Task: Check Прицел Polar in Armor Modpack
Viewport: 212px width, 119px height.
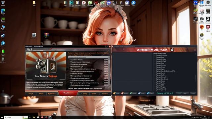Action: click(x=155, y=57)
